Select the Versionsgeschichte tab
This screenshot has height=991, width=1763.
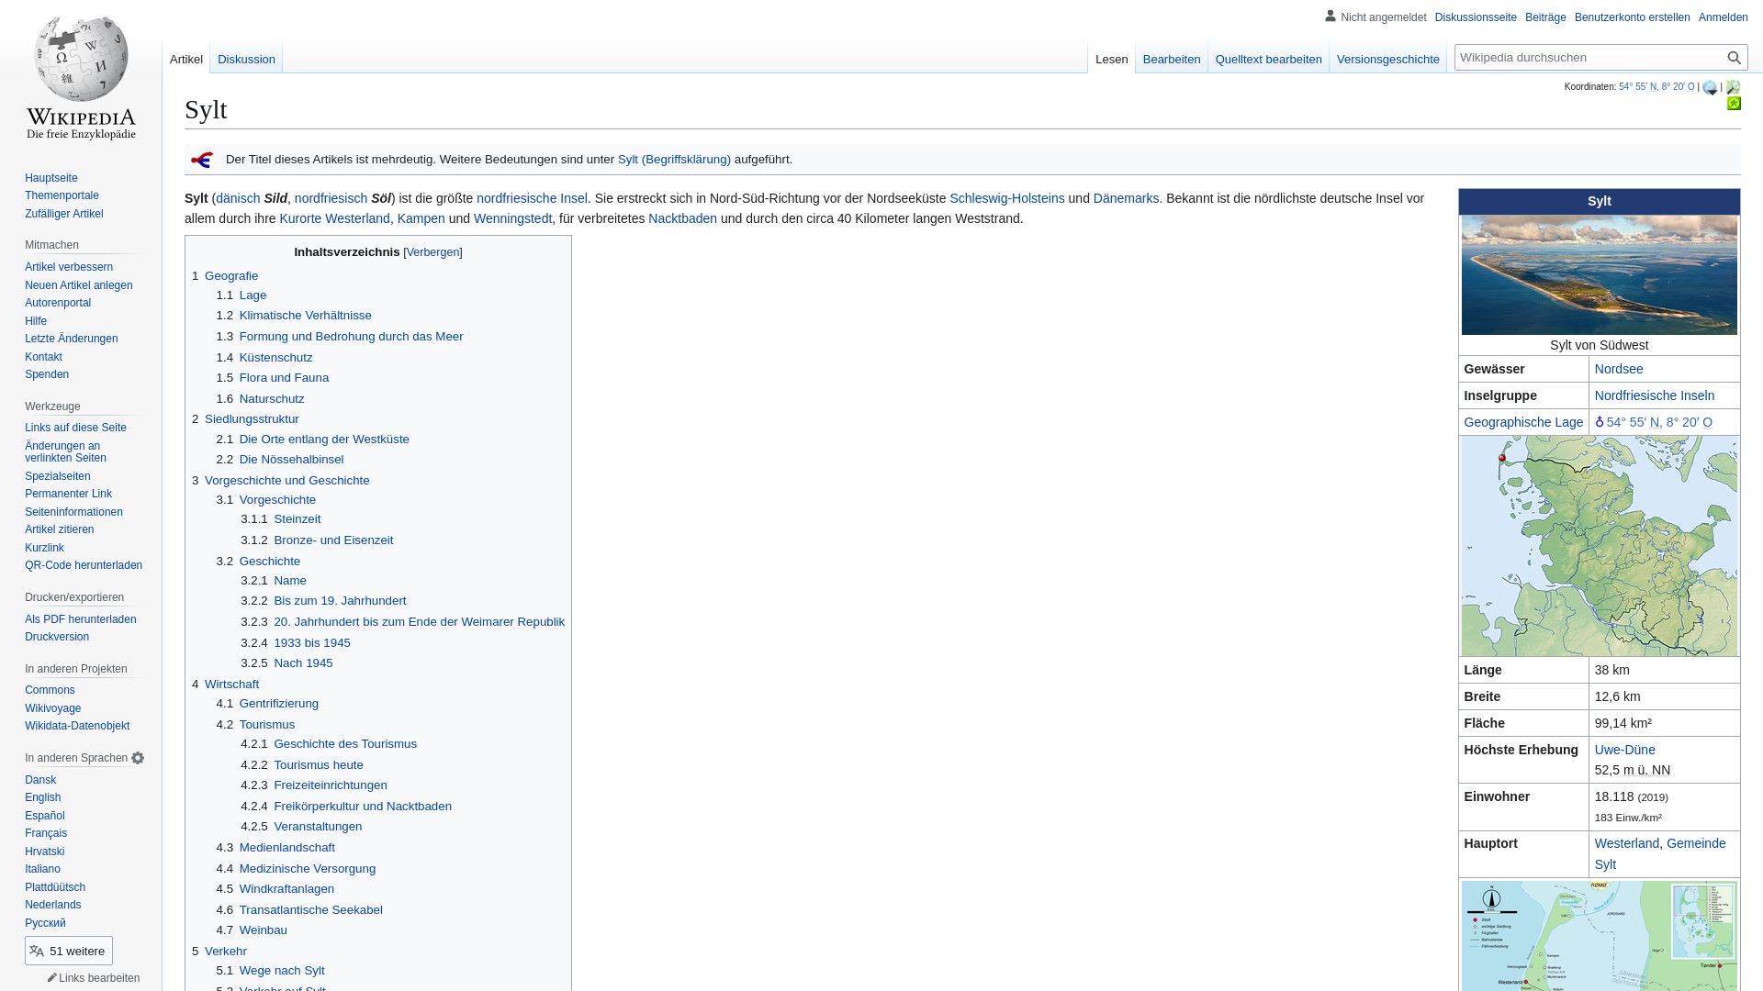(1389, 60)
